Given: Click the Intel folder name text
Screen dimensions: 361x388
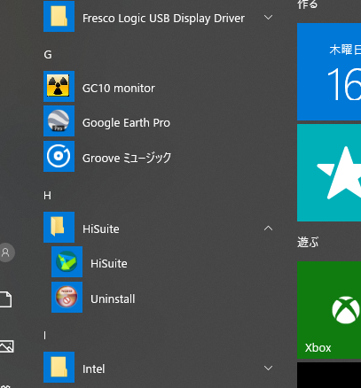Looking at the screenshot, I should tap(93, 369).
